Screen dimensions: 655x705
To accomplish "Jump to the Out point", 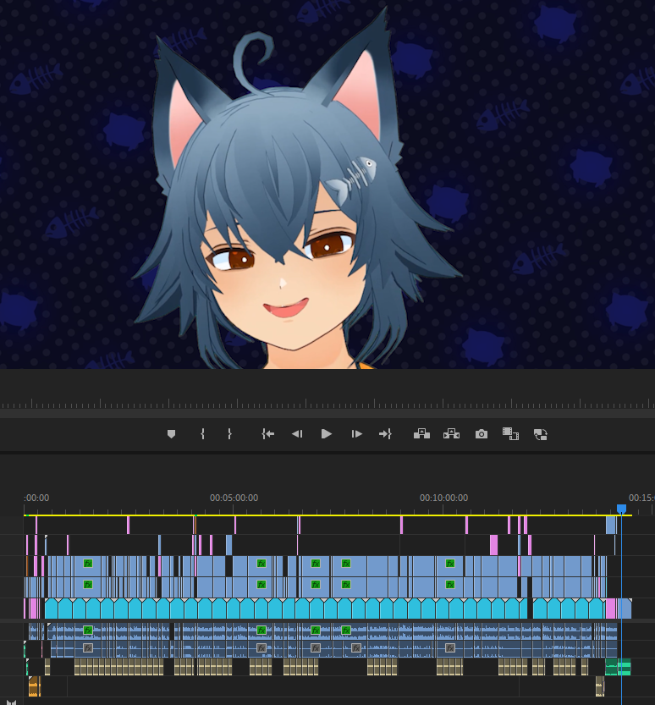I will tap(385, 434).
